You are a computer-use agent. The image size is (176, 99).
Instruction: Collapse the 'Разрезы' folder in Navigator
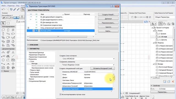(153, 43)
